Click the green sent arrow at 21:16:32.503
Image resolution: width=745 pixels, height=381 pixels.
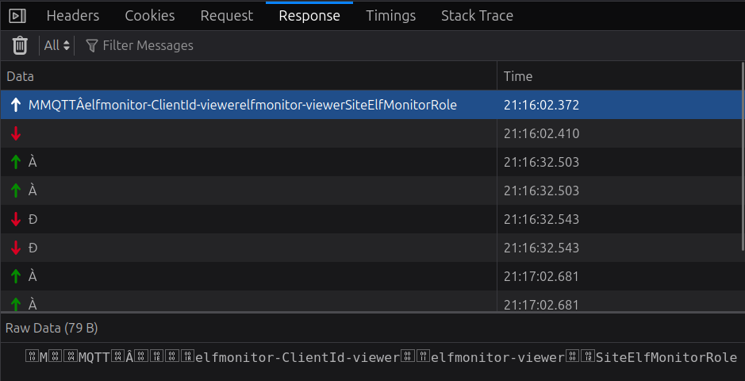16,162
